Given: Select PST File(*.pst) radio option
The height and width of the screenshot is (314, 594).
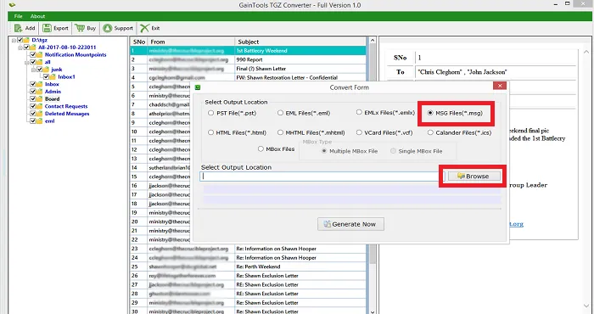Looking at the screenshot, I should [x=211, y=113].
